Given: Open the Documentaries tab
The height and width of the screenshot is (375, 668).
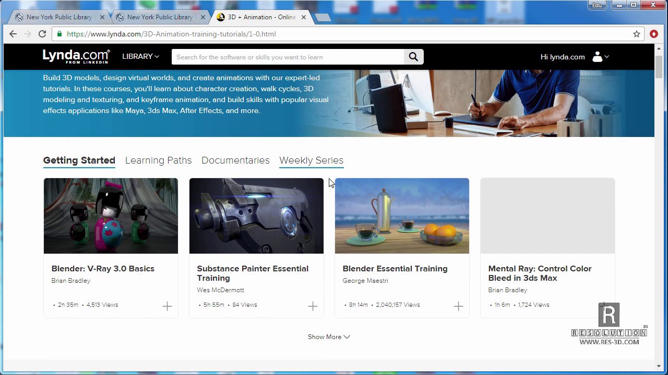Looking at the screenshot, I should point(235,160).
